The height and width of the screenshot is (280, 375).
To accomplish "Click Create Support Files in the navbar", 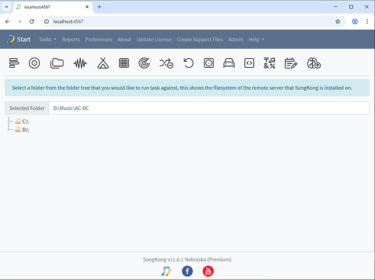I will [200, 39].
